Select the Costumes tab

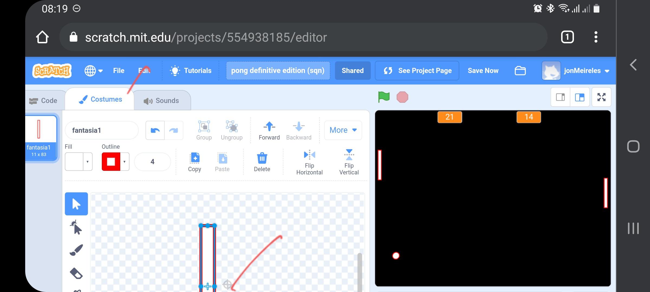100,99
